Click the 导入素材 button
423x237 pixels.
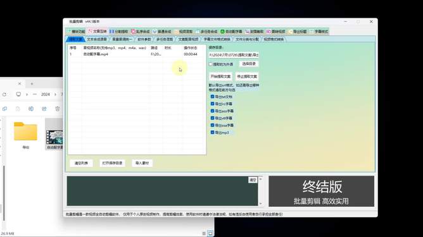142,163
